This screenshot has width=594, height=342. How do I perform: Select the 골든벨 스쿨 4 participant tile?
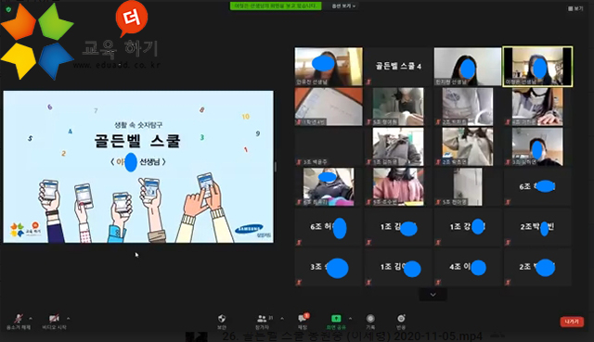click(x=398, y=66)
